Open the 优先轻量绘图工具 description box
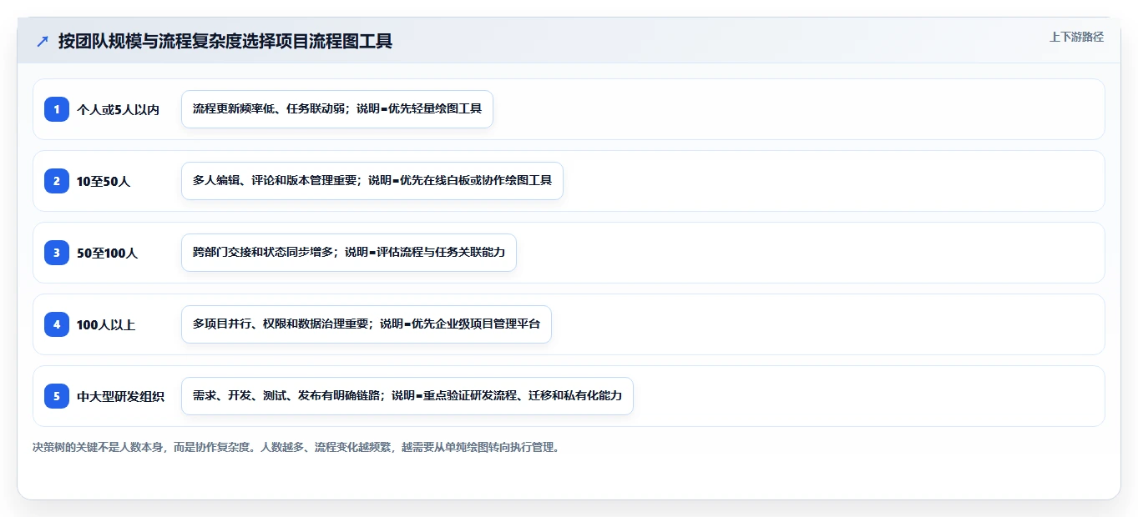 [x=337, y=109]
